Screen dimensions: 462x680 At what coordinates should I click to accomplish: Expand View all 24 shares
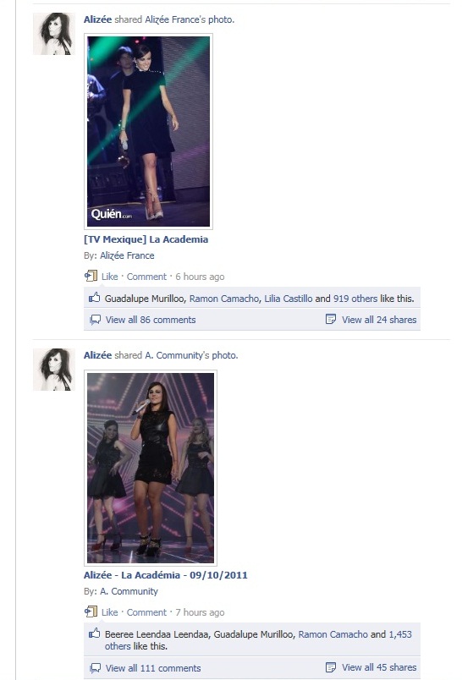click(x=379, y=320)
